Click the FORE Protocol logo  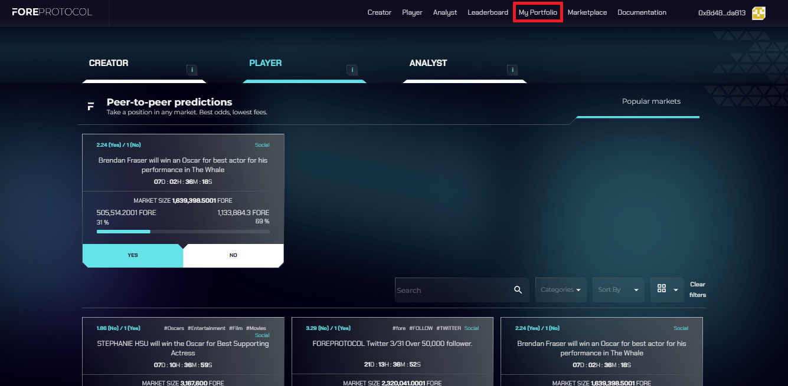[x=52, y=12]
